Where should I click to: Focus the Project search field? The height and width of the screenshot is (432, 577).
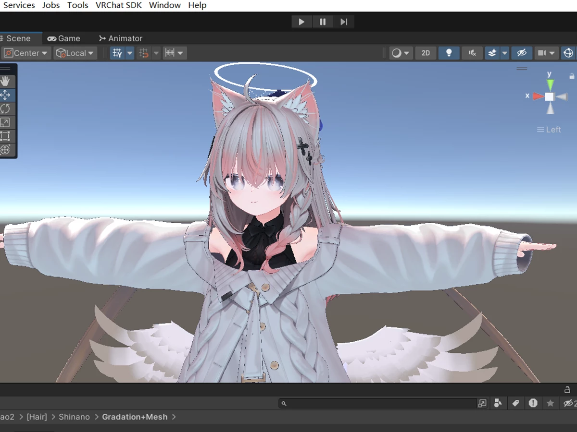(x=377, y=403)
